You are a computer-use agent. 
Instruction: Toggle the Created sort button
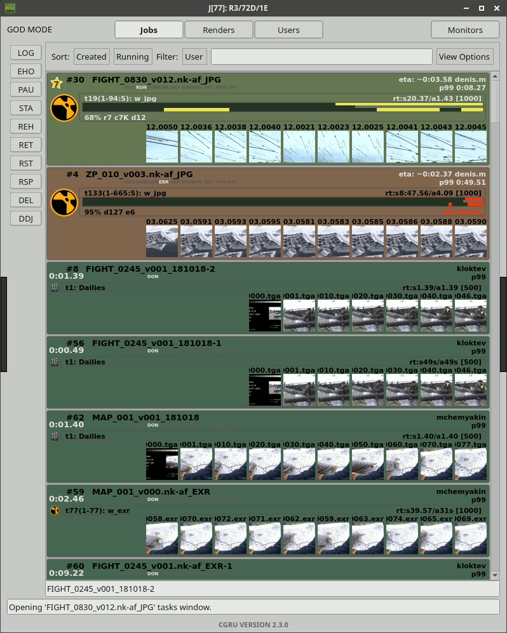coord(91,57)
